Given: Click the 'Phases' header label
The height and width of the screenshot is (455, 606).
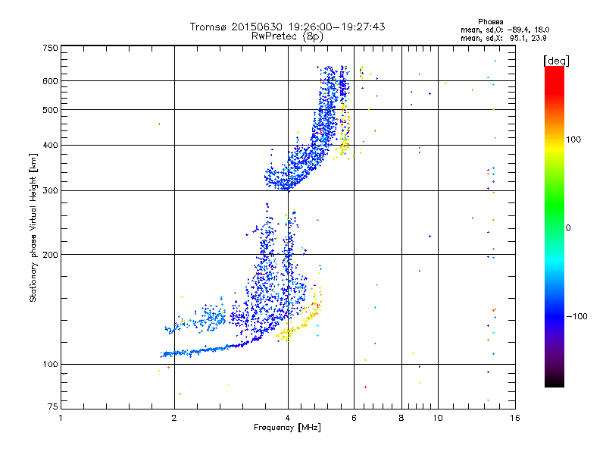Looking at the screenshot, I should [x=490, y=22].
